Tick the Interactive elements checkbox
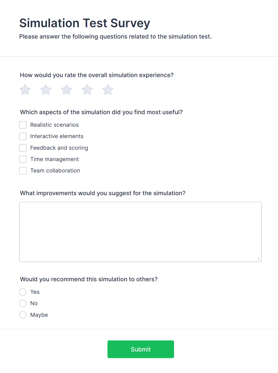Viewport: 278px width, 373px height. [23, 136]
